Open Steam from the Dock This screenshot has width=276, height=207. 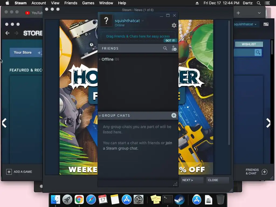tap(179, 199)
